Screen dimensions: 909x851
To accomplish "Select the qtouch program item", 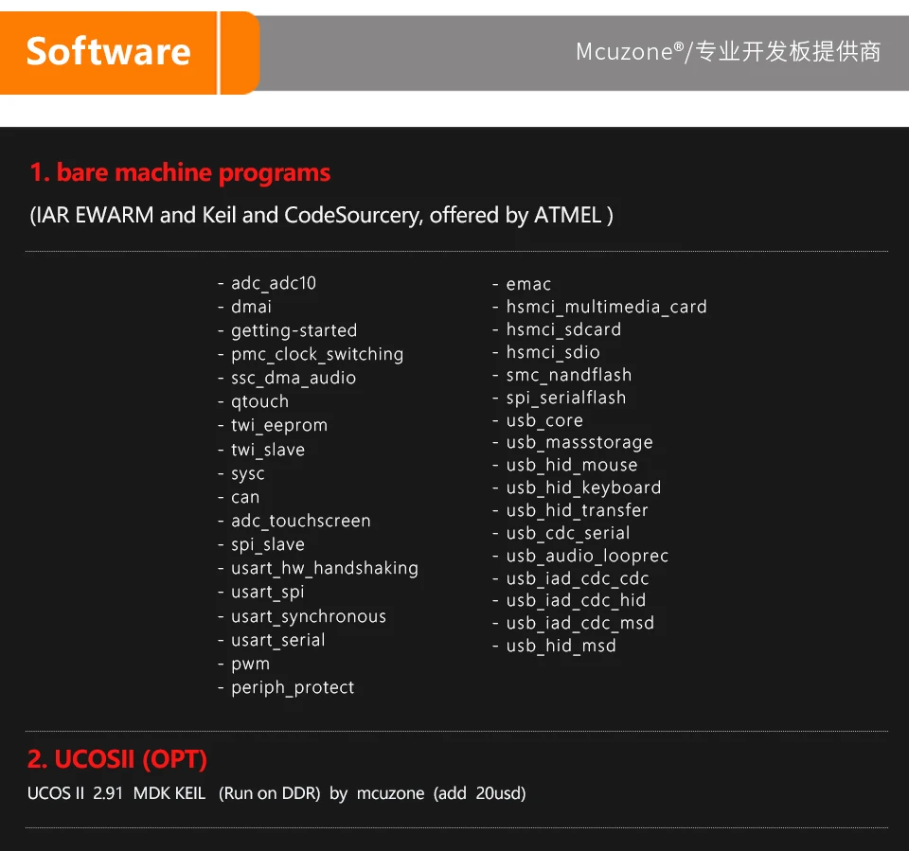I will point(259,401).
